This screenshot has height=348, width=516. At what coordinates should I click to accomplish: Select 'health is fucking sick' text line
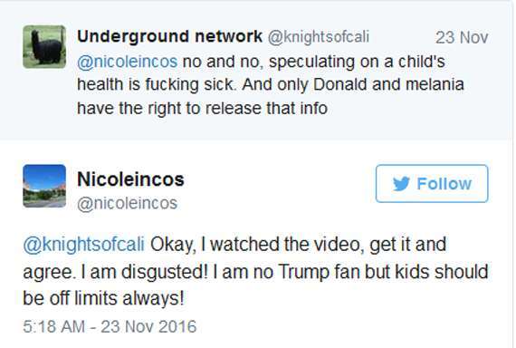(x=157, y=84)
